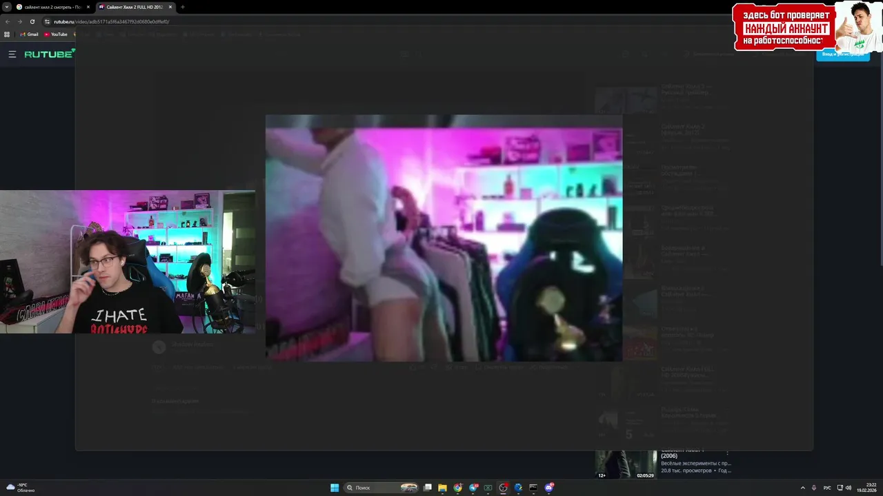Open options menu for the 2006 video
Screen dimensions: 883x496
(726, 453)
